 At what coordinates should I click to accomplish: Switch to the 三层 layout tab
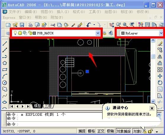[x=48, y=106]
